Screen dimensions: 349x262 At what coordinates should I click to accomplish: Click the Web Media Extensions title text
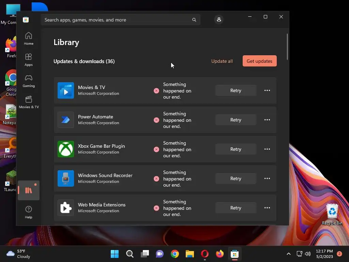point(102,205)
